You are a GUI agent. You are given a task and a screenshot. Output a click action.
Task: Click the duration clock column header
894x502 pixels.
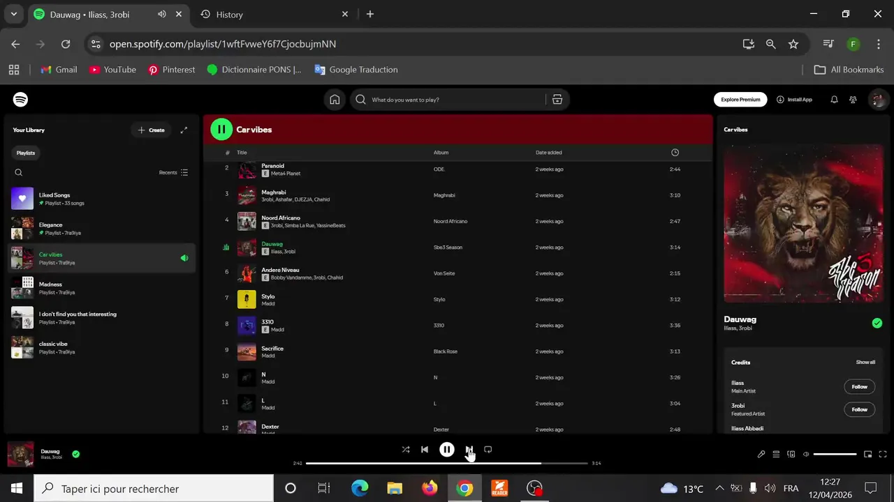[x=675, y=153]
